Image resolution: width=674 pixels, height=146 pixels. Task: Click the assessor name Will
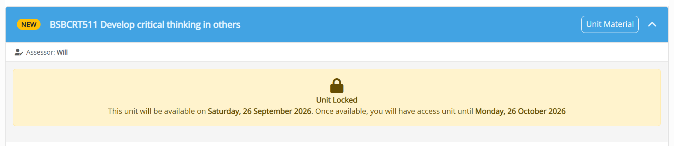62,52
